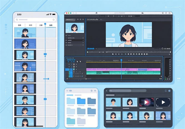The image size is (185, 129).
Task: Toggle the lock icon on the top timeline track header
Action: pos(74,64)
